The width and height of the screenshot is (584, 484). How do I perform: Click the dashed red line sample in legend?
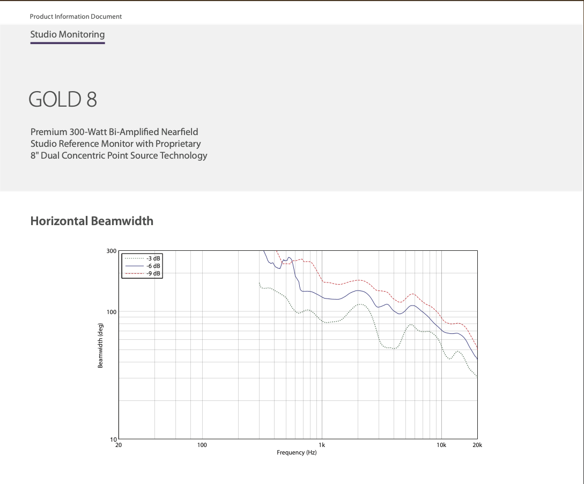click(x=135, y=273)
